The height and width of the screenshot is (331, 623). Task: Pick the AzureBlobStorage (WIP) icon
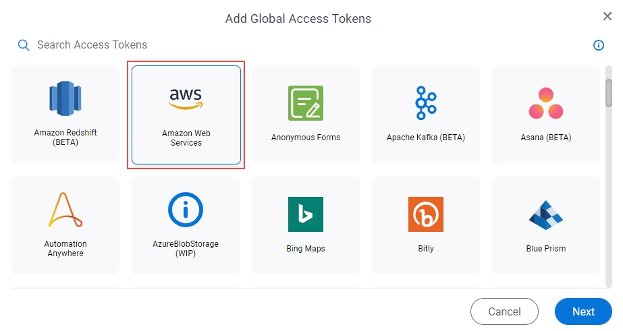coord(186,210)
